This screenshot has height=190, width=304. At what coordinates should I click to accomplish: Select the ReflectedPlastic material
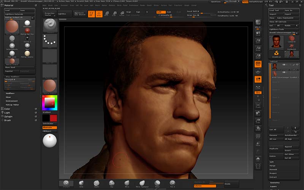(x=12, y=46)
